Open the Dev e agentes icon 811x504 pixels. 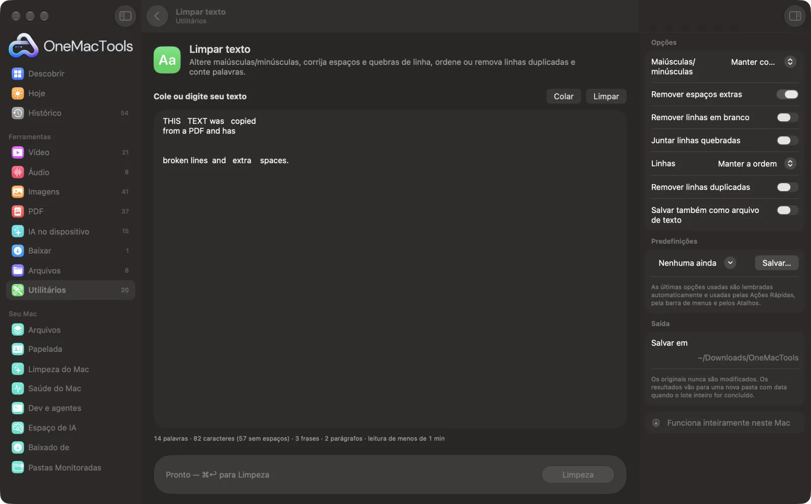[18, 408]
